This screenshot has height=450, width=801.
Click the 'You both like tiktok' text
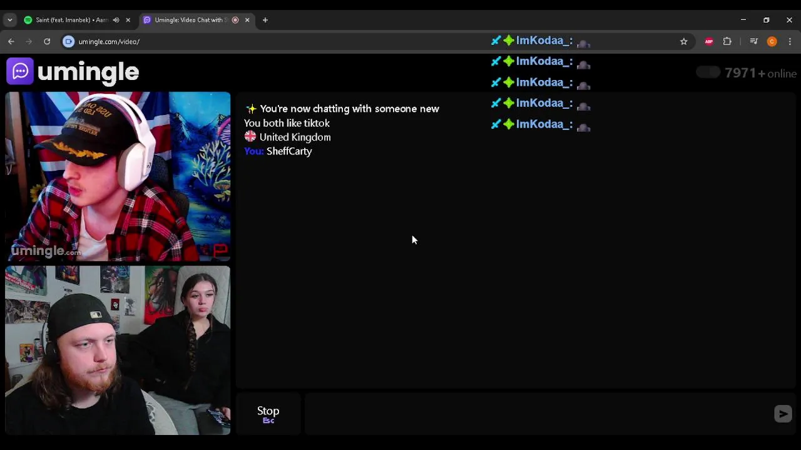(x=287, y=123)
